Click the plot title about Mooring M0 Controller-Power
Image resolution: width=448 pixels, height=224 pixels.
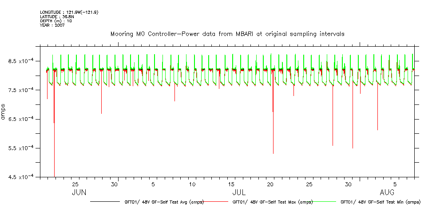227,34
